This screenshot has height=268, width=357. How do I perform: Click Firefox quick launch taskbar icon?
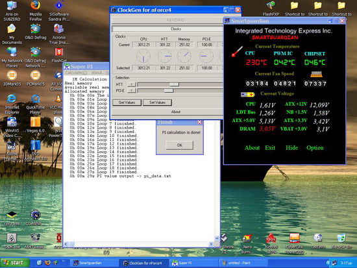point(47,263)
